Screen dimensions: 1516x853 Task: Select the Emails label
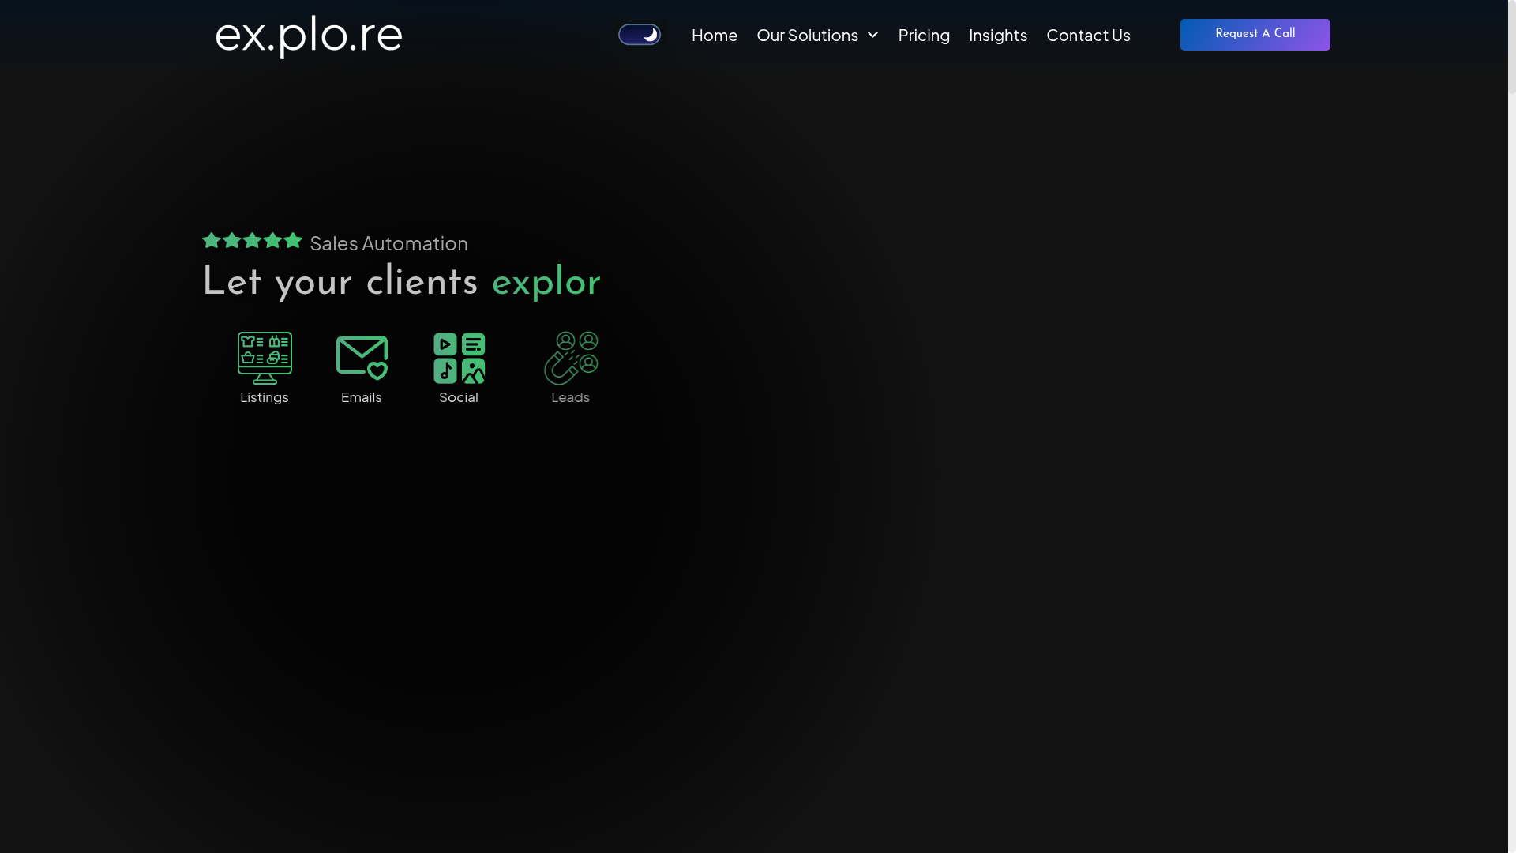[362, 397]
